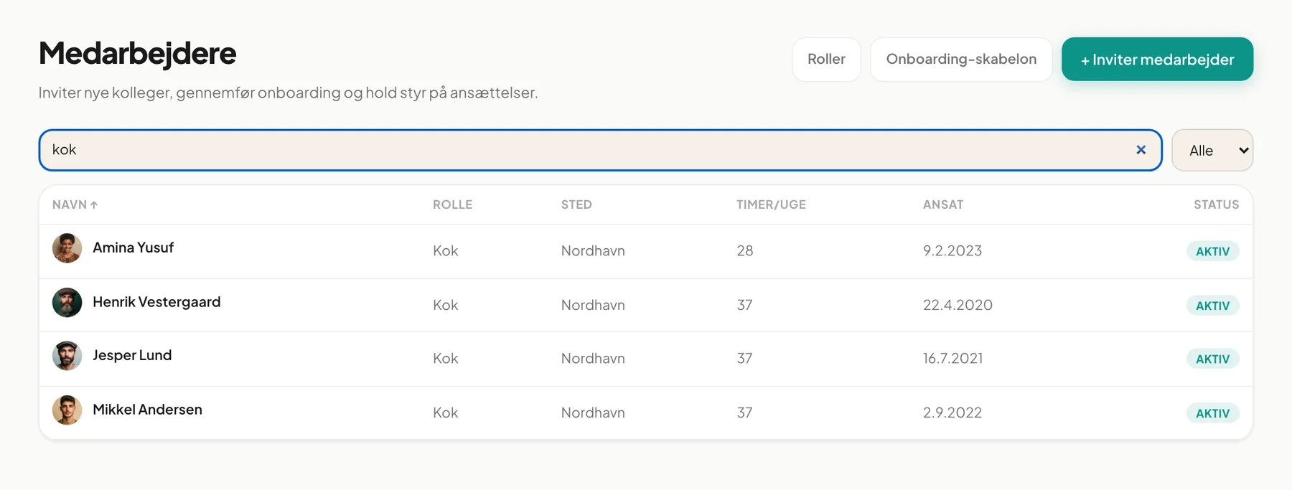
Task: Open Amina Yusuf's employee row
Action: point(646,251)
